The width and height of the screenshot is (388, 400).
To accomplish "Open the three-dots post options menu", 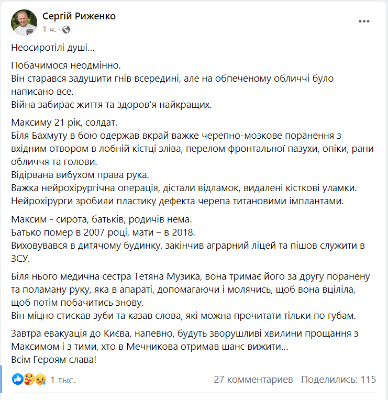I will point(364,21).
